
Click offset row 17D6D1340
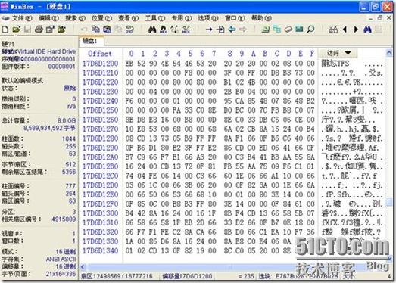click(101, 251)
